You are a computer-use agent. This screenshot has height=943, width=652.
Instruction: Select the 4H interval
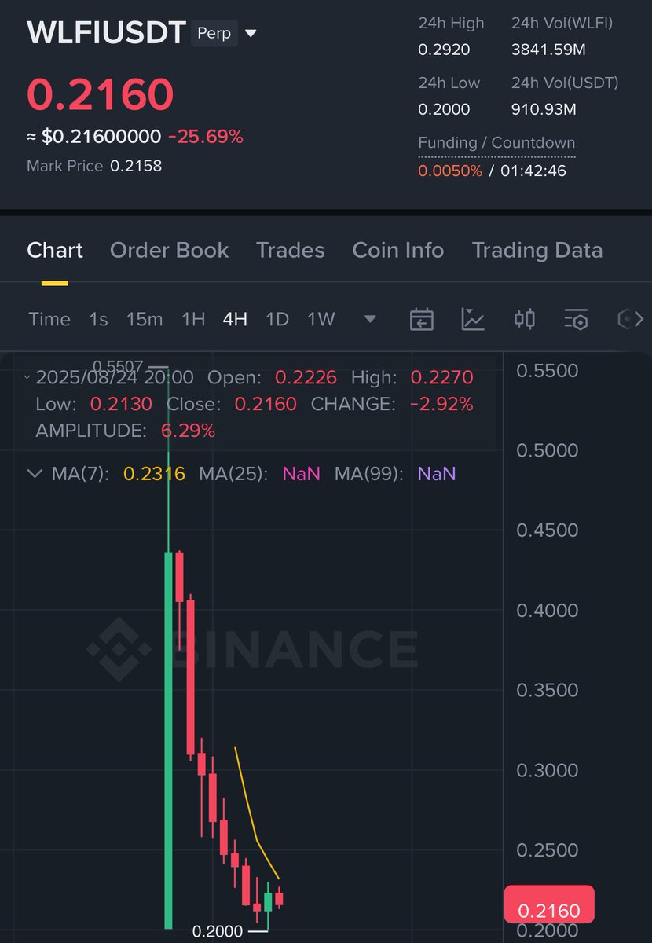pyautogui.click(x=235, y=319)
